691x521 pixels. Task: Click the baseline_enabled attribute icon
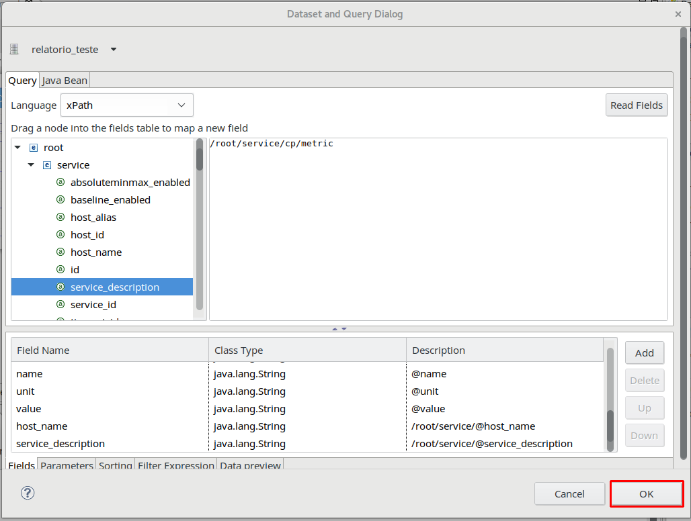click(x=60, y=200)
